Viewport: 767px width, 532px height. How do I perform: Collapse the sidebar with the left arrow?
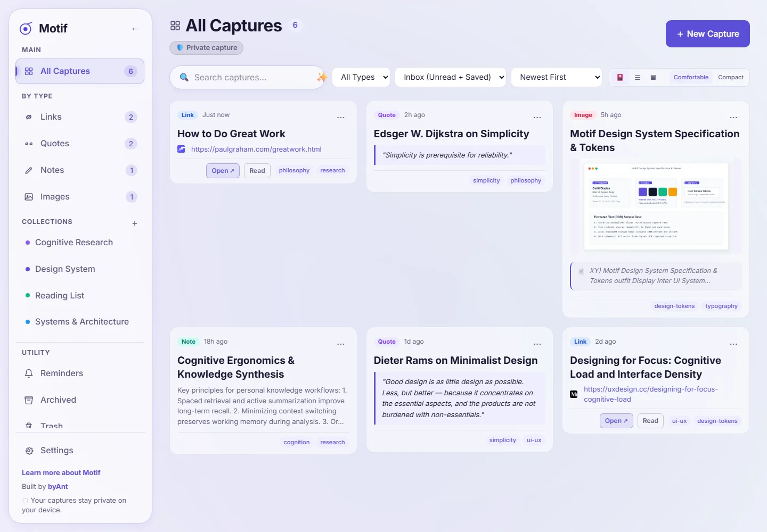coord(135,29)
